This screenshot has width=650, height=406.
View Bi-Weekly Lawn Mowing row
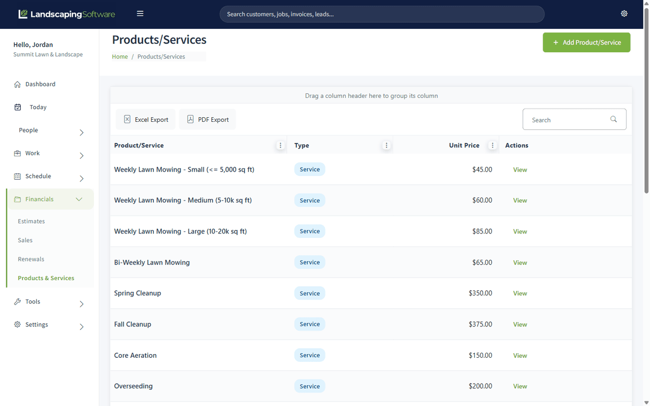point(520,262)
